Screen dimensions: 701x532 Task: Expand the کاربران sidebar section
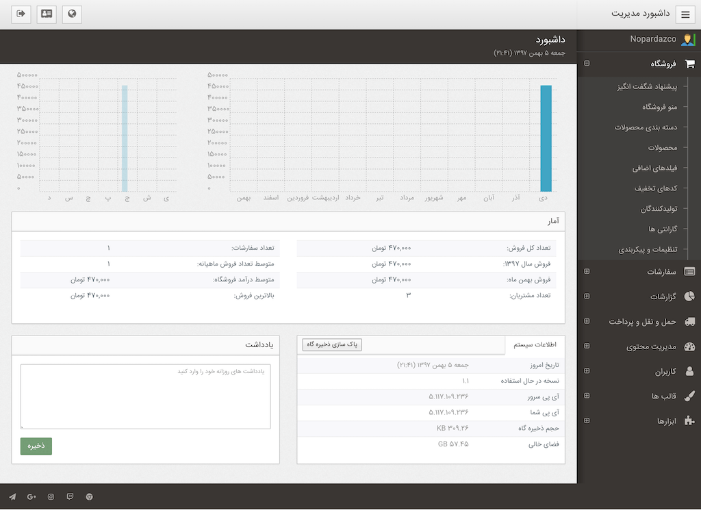[x=587, y=371]
